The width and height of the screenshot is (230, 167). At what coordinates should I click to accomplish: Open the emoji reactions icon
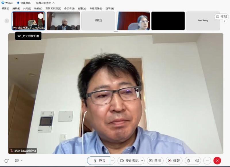pos(197,161)
